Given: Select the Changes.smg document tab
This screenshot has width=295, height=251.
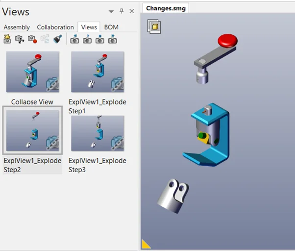Looking at the screenshot, I should pos(166,8).
